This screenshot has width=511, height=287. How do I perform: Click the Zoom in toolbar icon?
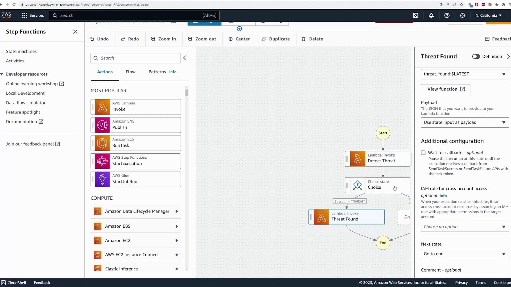(x=153, y=39)
